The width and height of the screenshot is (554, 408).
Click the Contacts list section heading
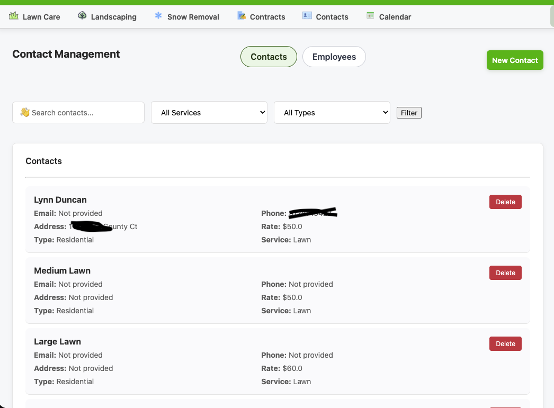[44, 161]
